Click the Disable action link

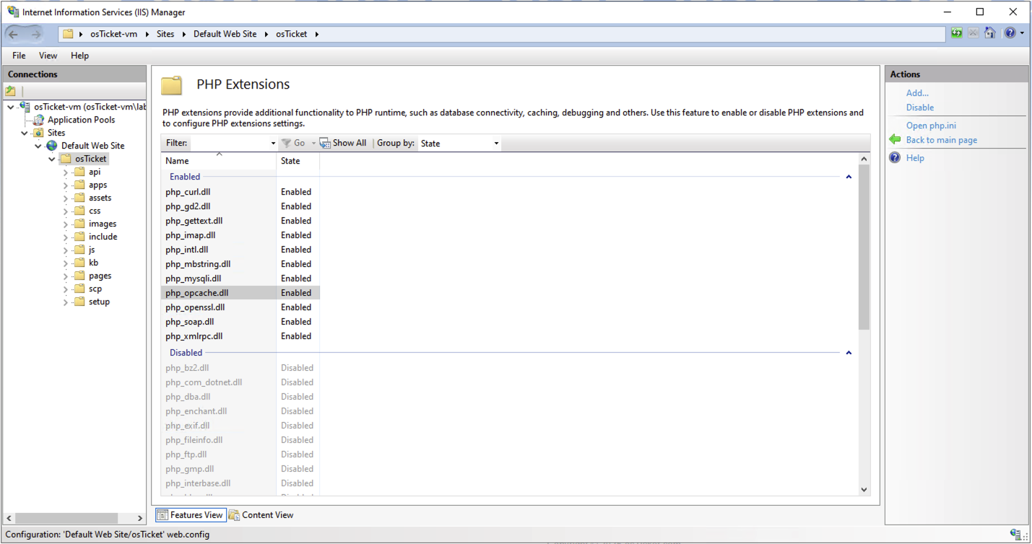coord(920,107)
